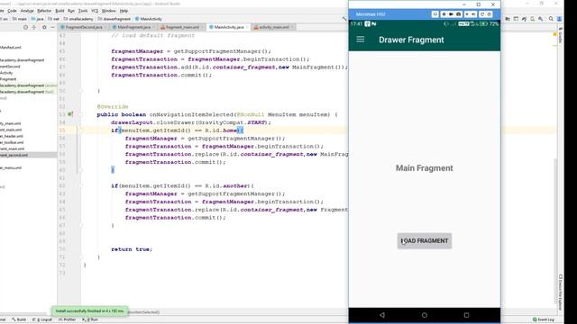Open the Help menu

[124, 11]
